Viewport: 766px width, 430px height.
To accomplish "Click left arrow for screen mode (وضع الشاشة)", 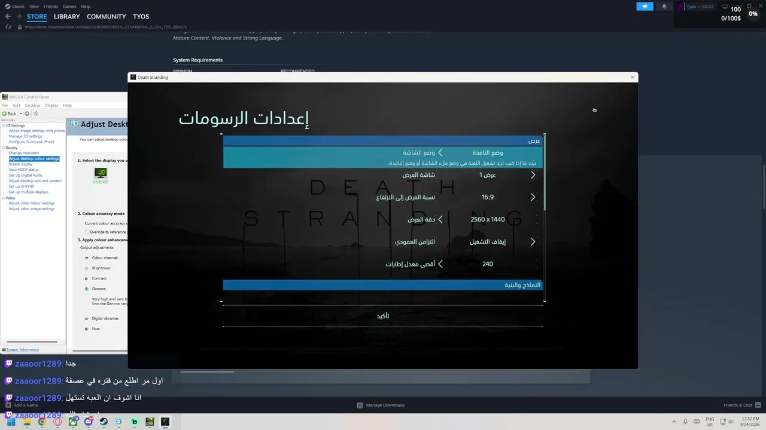I will [440, 152].
